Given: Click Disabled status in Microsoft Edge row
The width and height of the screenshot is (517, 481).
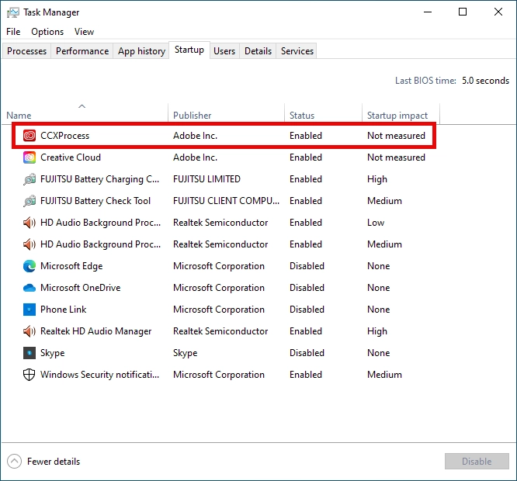Looking at the screenshot, I should click(x=307, y=266).
